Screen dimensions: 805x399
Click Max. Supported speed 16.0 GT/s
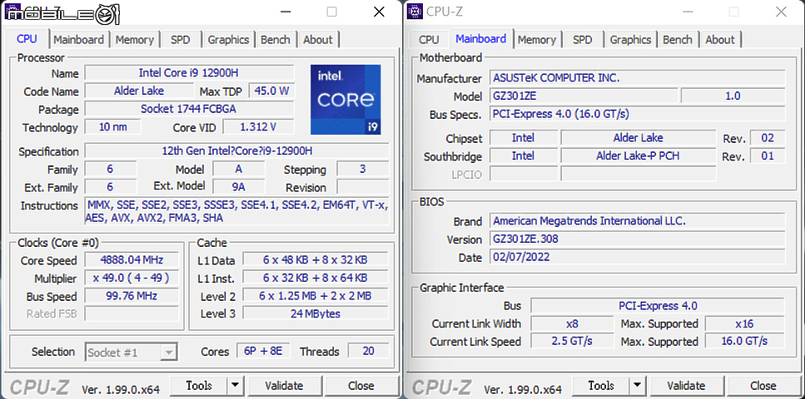tap(744, 341)
